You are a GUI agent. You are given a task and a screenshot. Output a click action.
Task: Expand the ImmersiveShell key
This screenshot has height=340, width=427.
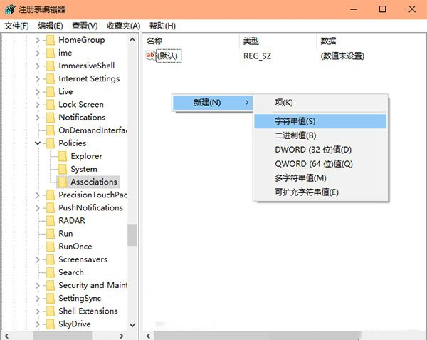[x=38, y=66]
